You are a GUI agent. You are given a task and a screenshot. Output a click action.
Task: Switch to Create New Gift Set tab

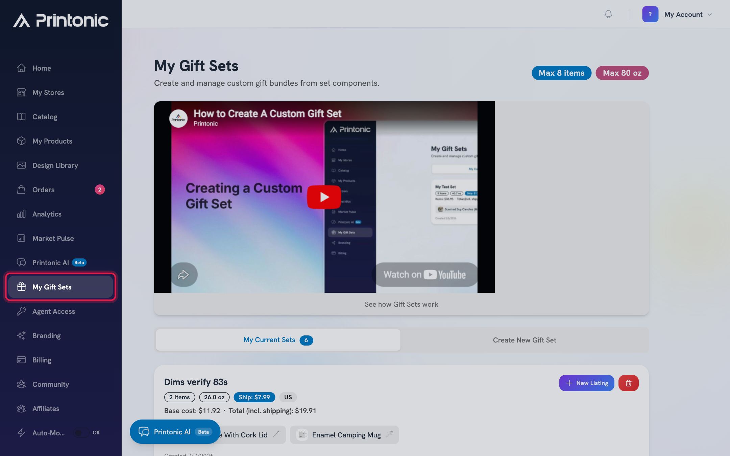point(525,340)
